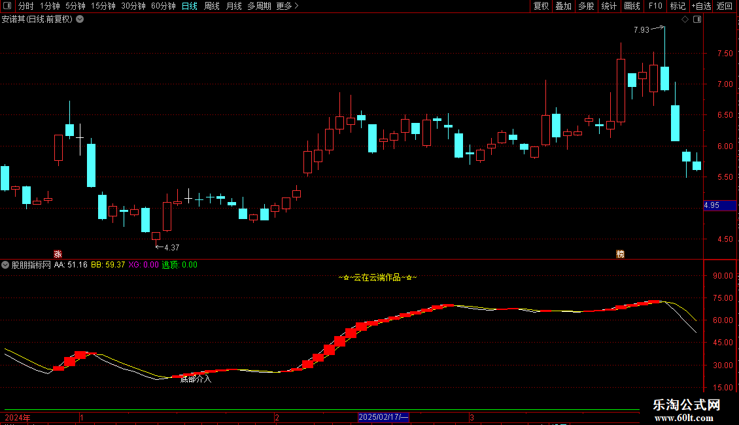Expand the 更多 periods menu
This screenshot has width=739, height=425.
tap(288, 6)
